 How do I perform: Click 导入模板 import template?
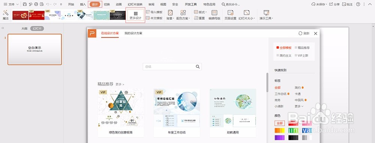click(x=154, y=12)
